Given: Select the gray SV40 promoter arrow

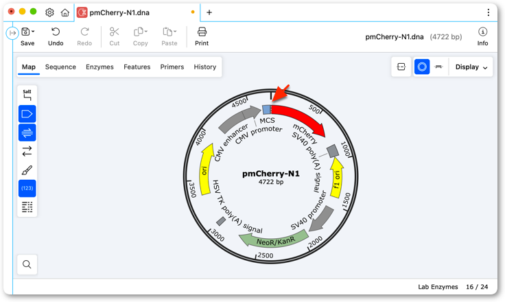Looking at the screenshot, I should click(x=322, y=219).
